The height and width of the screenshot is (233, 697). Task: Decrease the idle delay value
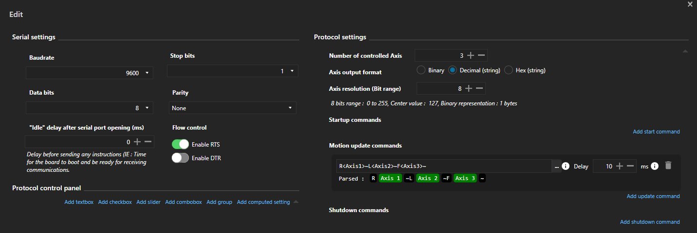coord(148,142)
